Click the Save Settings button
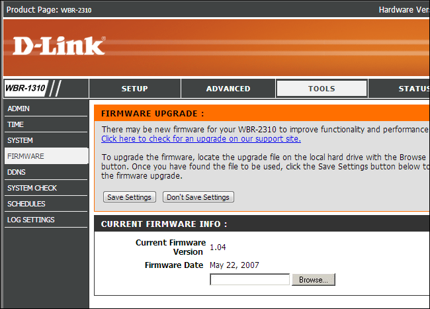Viewport: 430px width, 309px height. pyautogui.click(x=130, y=197)
